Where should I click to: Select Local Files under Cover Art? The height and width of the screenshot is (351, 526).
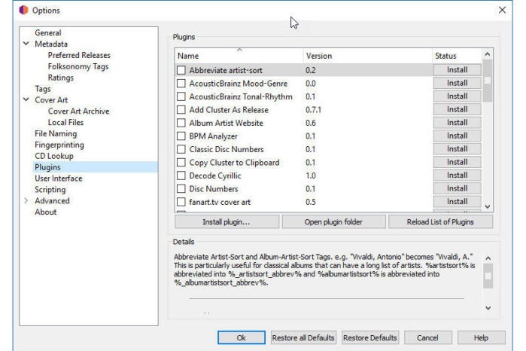(65, 122)
